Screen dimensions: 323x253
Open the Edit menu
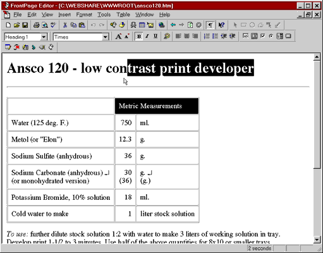32,15
